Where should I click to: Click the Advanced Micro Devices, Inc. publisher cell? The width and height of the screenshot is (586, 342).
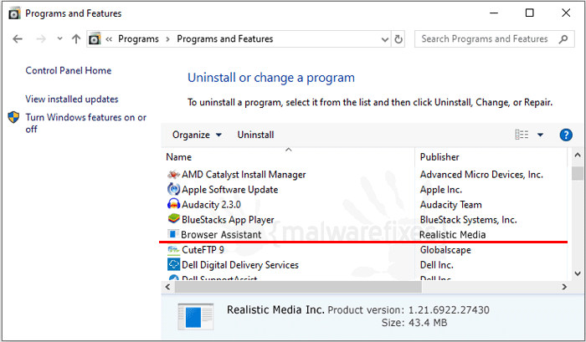(481, 175)
